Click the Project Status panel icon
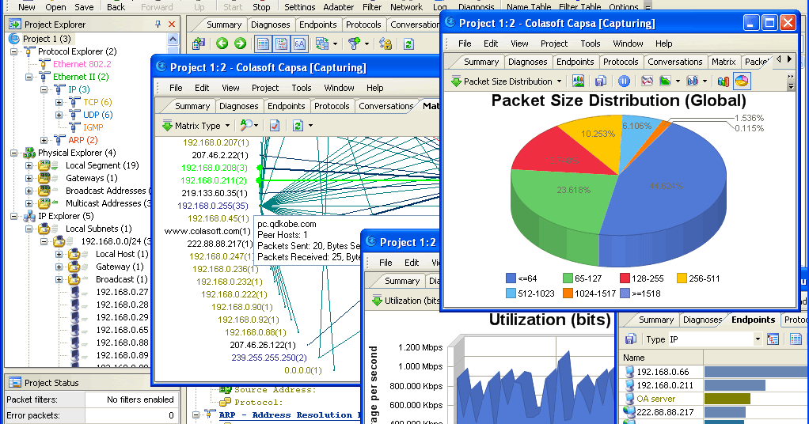The image size is (809, 424). (15, 382)
